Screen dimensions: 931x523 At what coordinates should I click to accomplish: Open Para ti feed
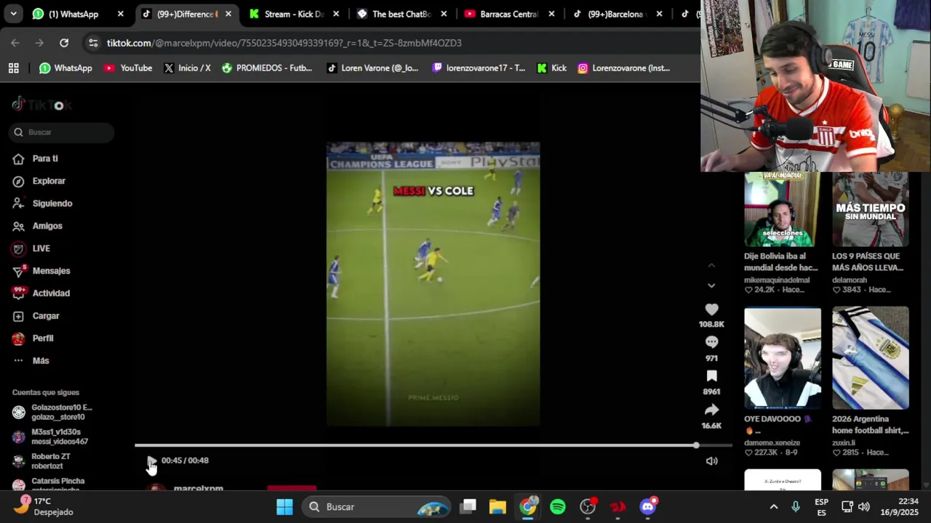45,158
